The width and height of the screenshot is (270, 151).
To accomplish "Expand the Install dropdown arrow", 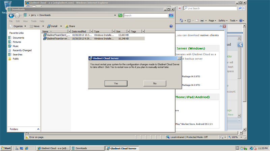I will coord(61,26).
